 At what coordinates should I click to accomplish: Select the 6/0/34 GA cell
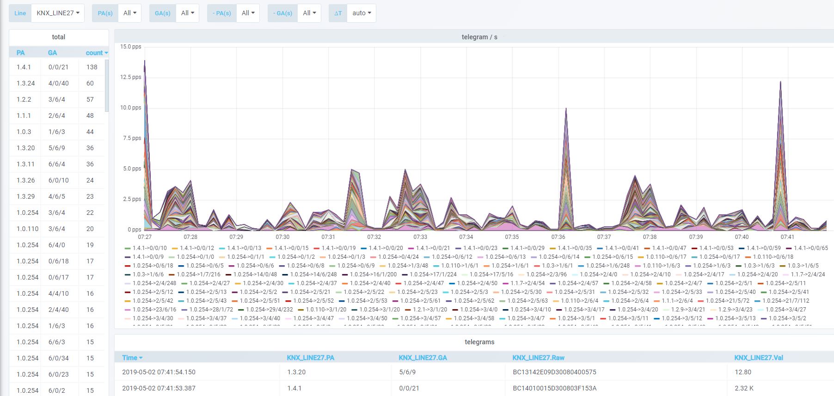point(58,358)
